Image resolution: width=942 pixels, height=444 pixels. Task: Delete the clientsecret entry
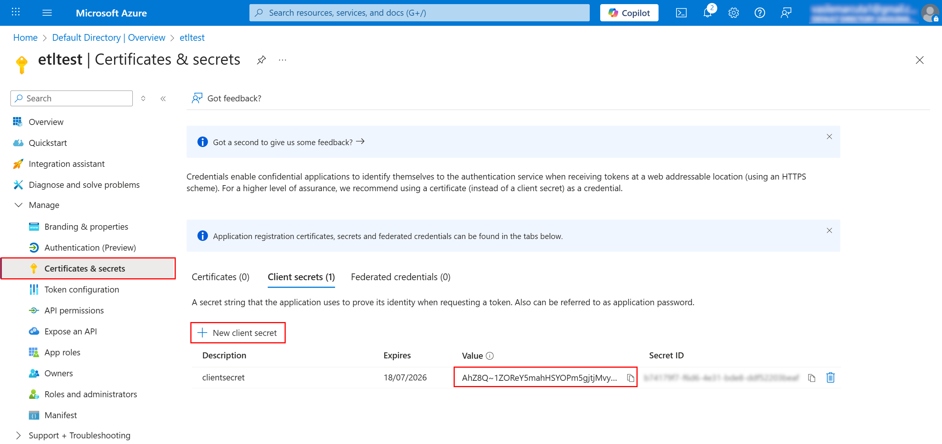[830, 378]
